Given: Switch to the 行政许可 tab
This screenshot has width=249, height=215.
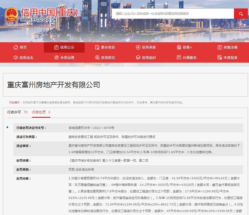Looking at the screenshot, I should coord(14,112).
